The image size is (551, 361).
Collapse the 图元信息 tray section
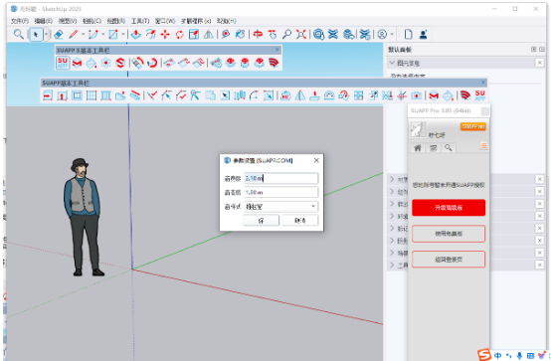(392, 63)
